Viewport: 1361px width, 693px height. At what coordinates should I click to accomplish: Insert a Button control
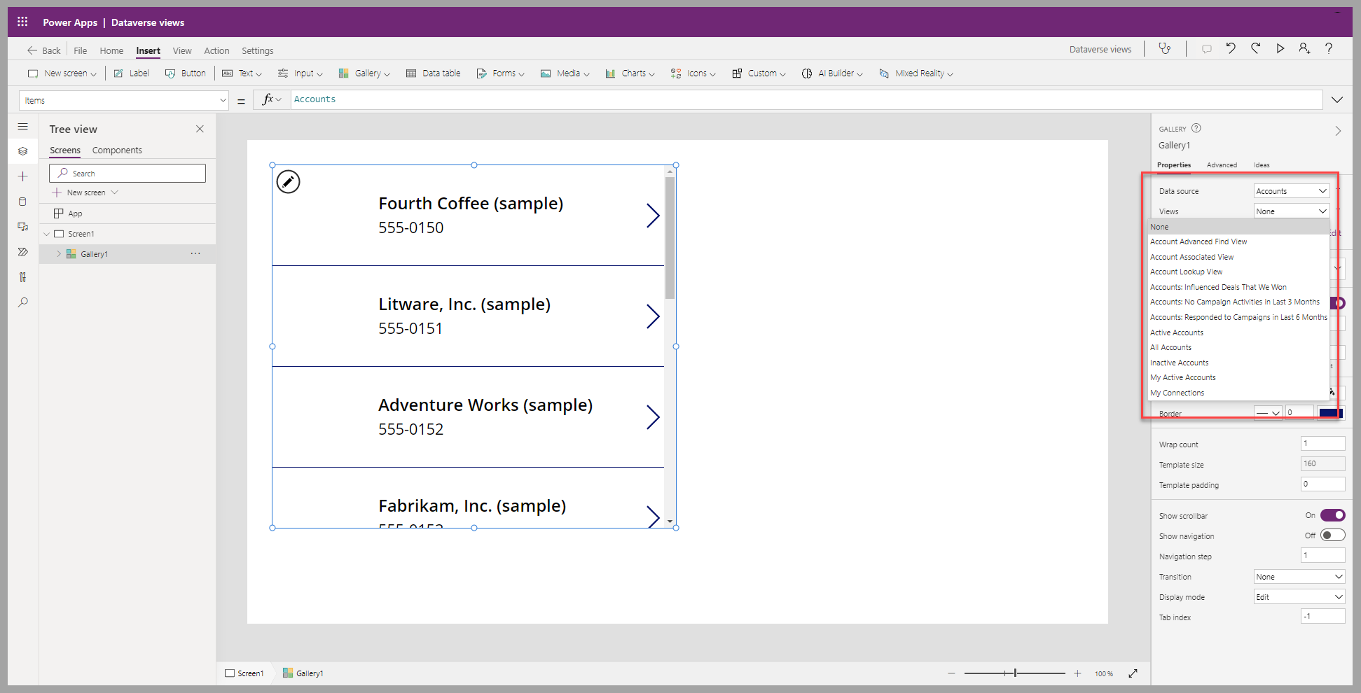[186, 73]
